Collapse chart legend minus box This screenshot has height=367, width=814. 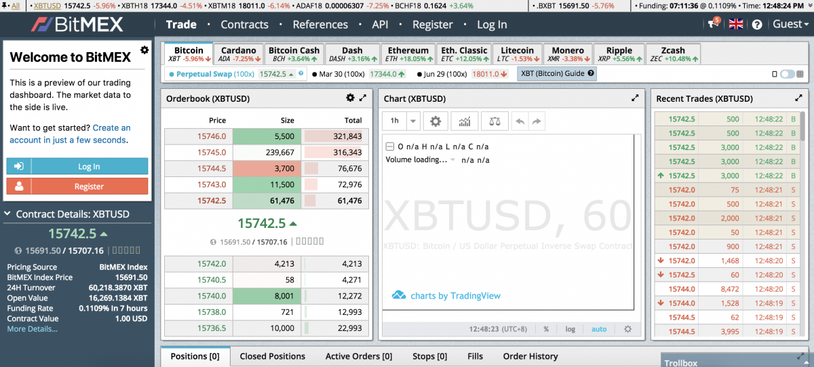point(389,147)
